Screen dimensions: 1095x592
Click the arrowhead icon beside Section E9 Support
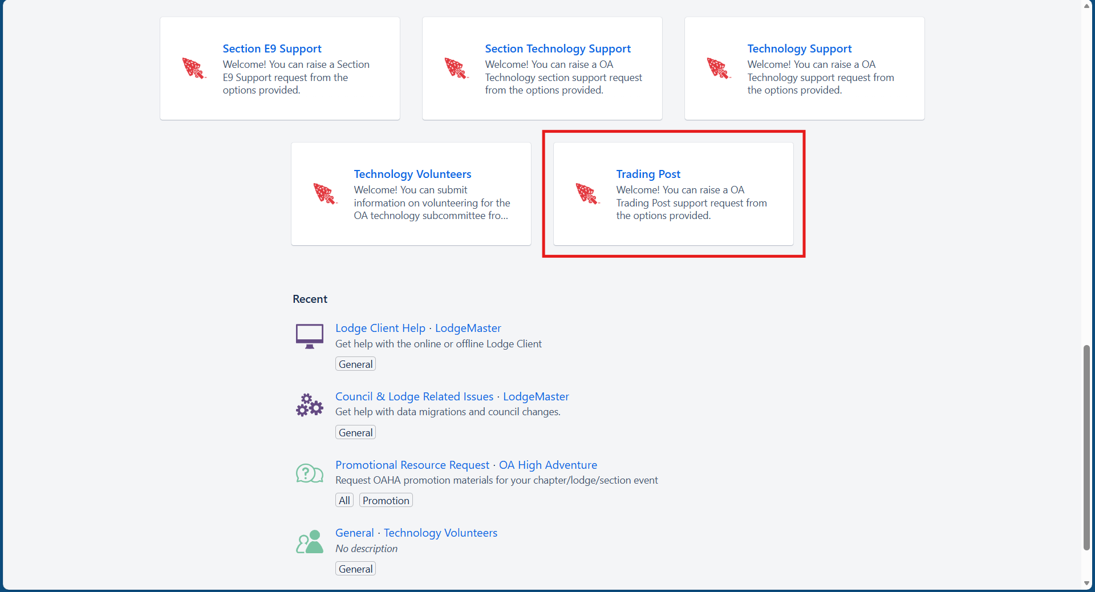[193, 68]
